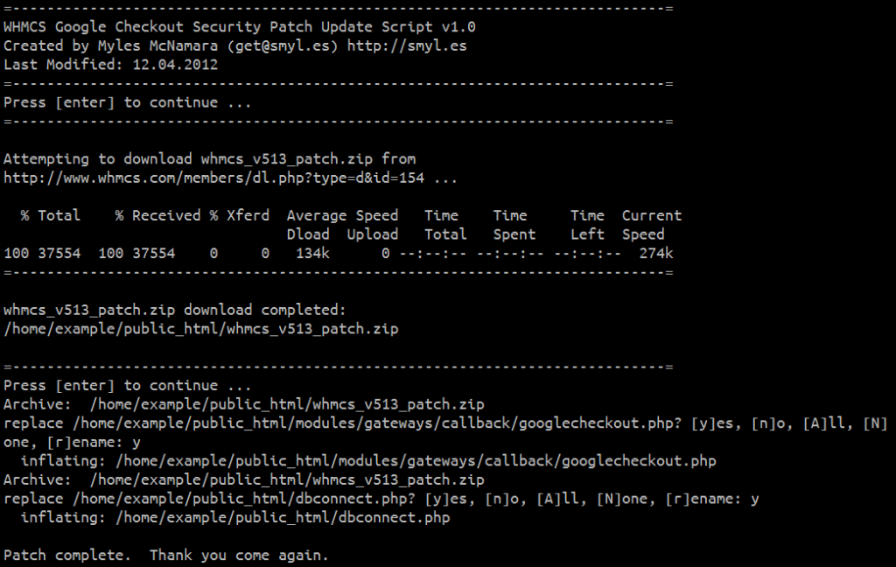Screen dimensions: 896x567
Task: Click the 274k current speed value
Action: tap(655, 254)
